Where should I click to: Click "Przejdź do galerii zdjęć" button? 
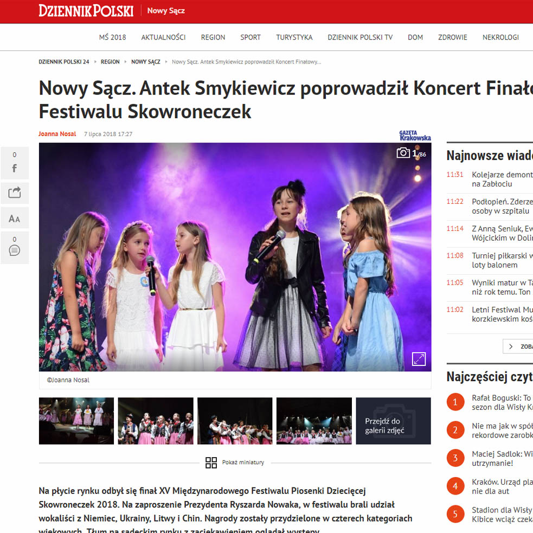pos(393,421)
